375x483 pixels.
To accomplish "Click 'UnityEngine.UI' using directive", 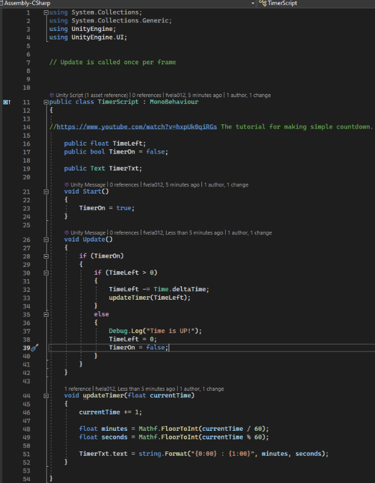I will pos(97,38).
